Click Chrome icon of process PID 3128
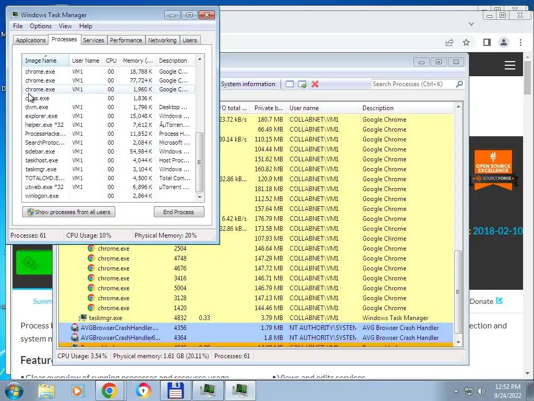The height and width of the screenshot is (401, 534). tap(91, 298)
